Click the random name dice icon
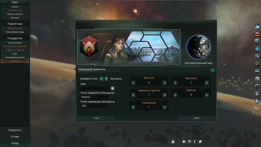This screenshot has width=261, height=147. coord(113,88)
